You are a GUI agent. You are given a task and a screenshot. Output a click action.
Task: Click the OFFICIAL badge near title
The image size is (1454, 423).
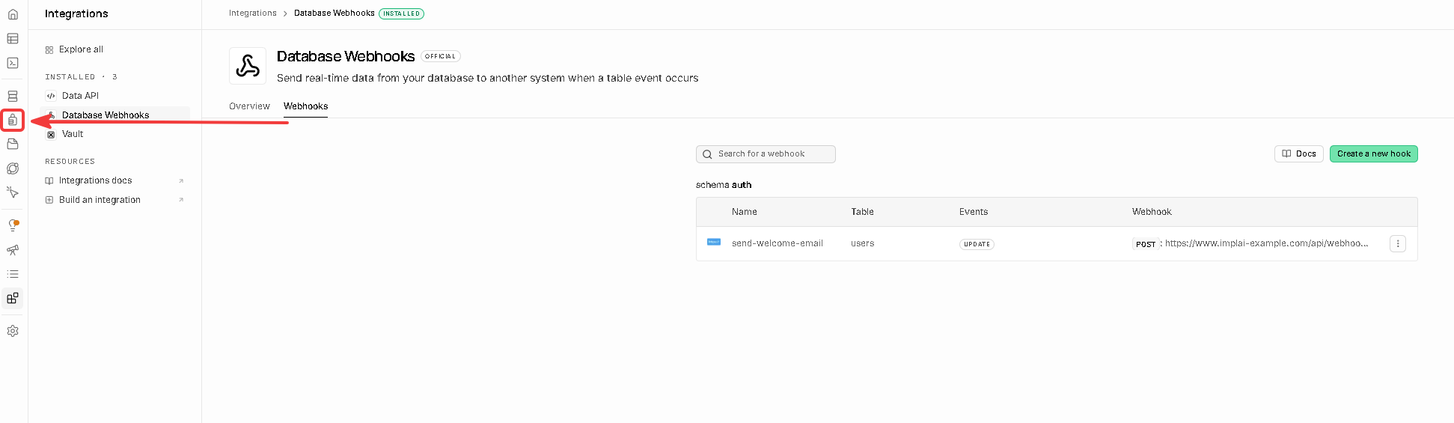pyautogui.click(x=441, y=56)
